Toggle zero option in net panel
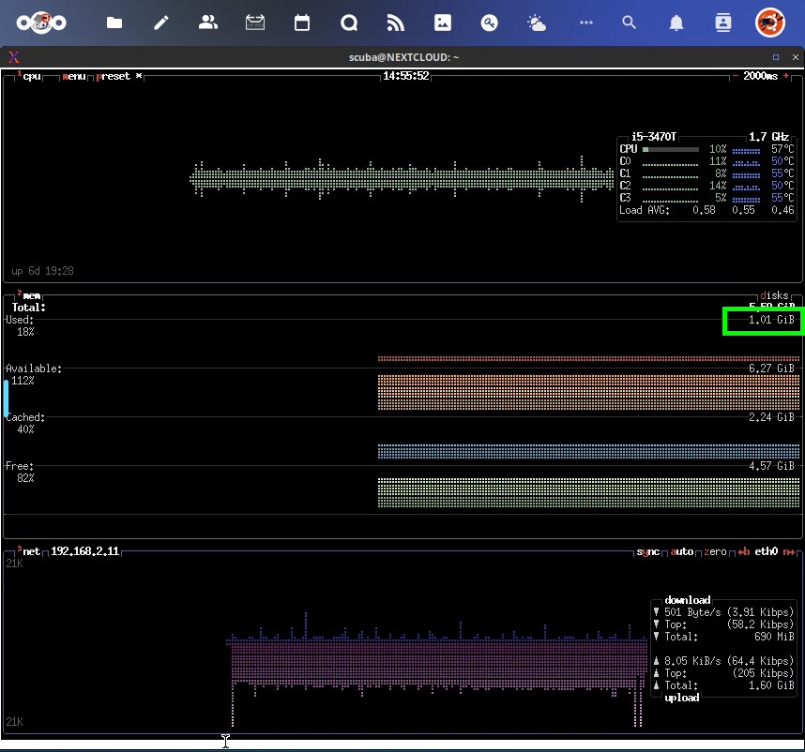805x752 pixels. (x=715, y=551)
